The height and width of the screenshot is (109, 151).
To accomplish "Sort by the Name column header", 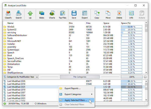I will point(10,23).
